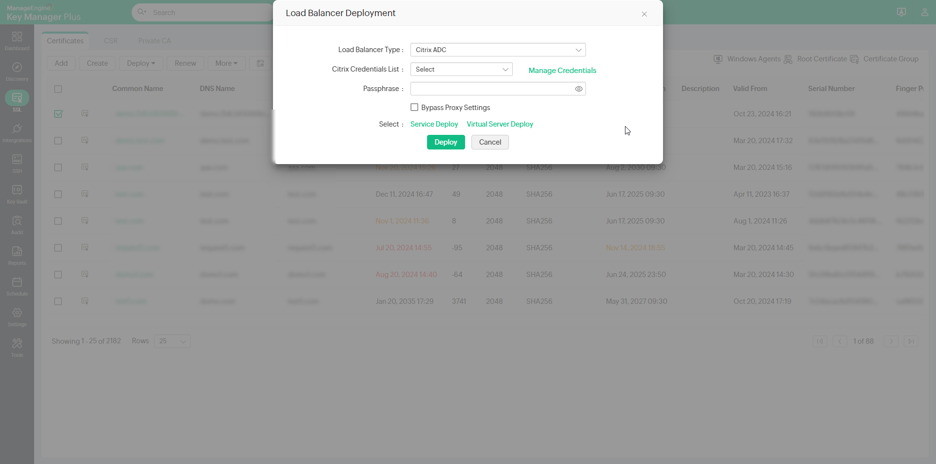Go to last page of results

pos(911,341)
